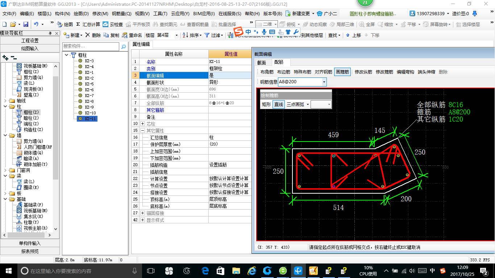495x278 pixels.
Task: Expand the 轴线 folder in the navigator
Action: [5, 101]
